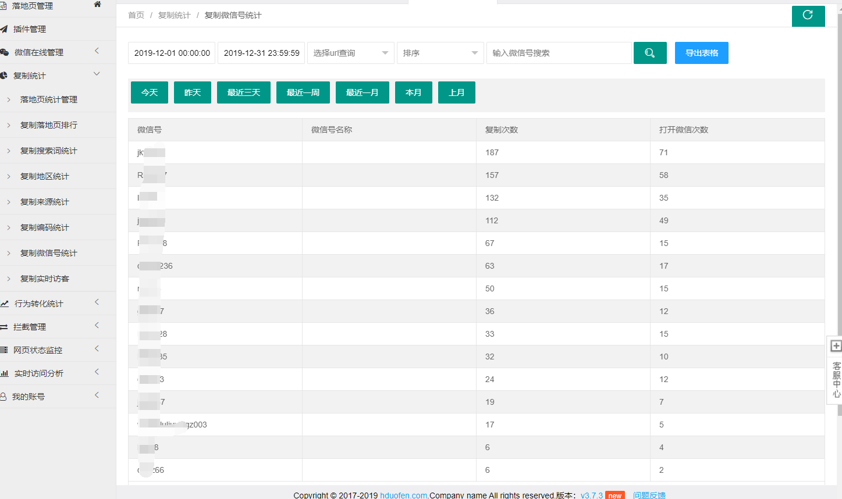Click the behavior conversion chart icon
The height and width of the screenshot is (499, 842).
pyautogui.click(x=4, y=304)
